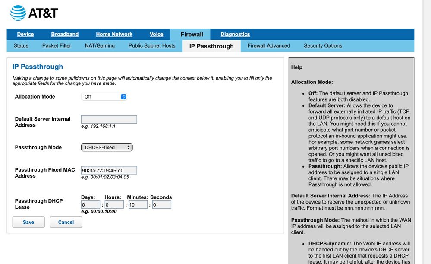Check the Status page
The height and width of the screenshot is (264, 431).
coord(20,45)
